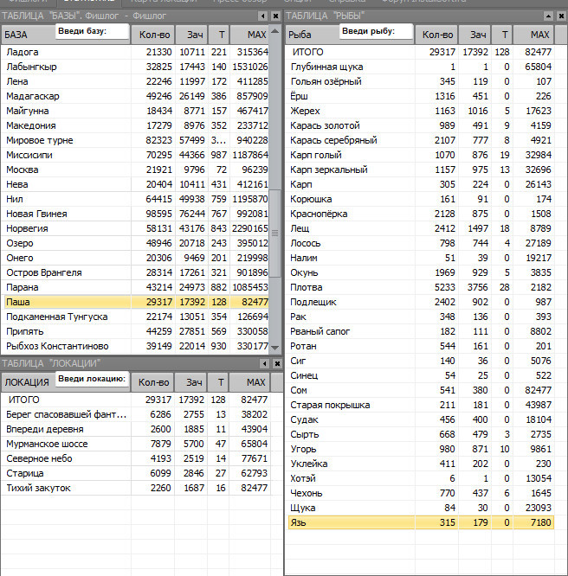Image resolution: width=568 pixels, height=576 pixels.
Task: Focus the "Введи локацию" filter field
Action: (x=94, y=380)
